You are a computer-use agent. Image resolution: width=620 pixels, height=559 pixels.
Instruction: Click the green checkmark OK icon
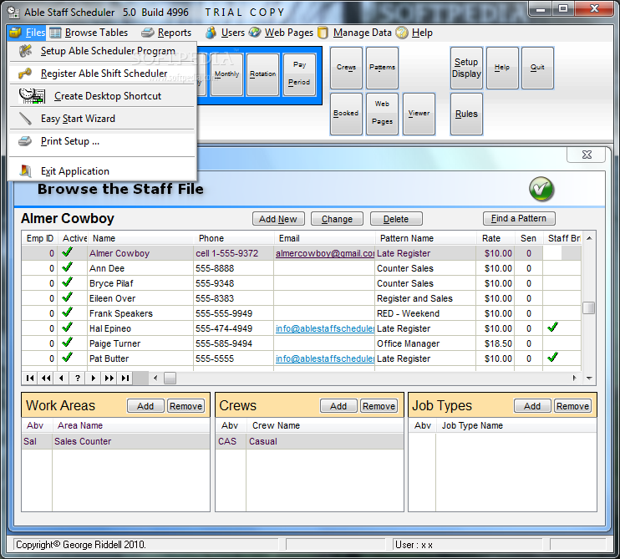tap(541, 189)
